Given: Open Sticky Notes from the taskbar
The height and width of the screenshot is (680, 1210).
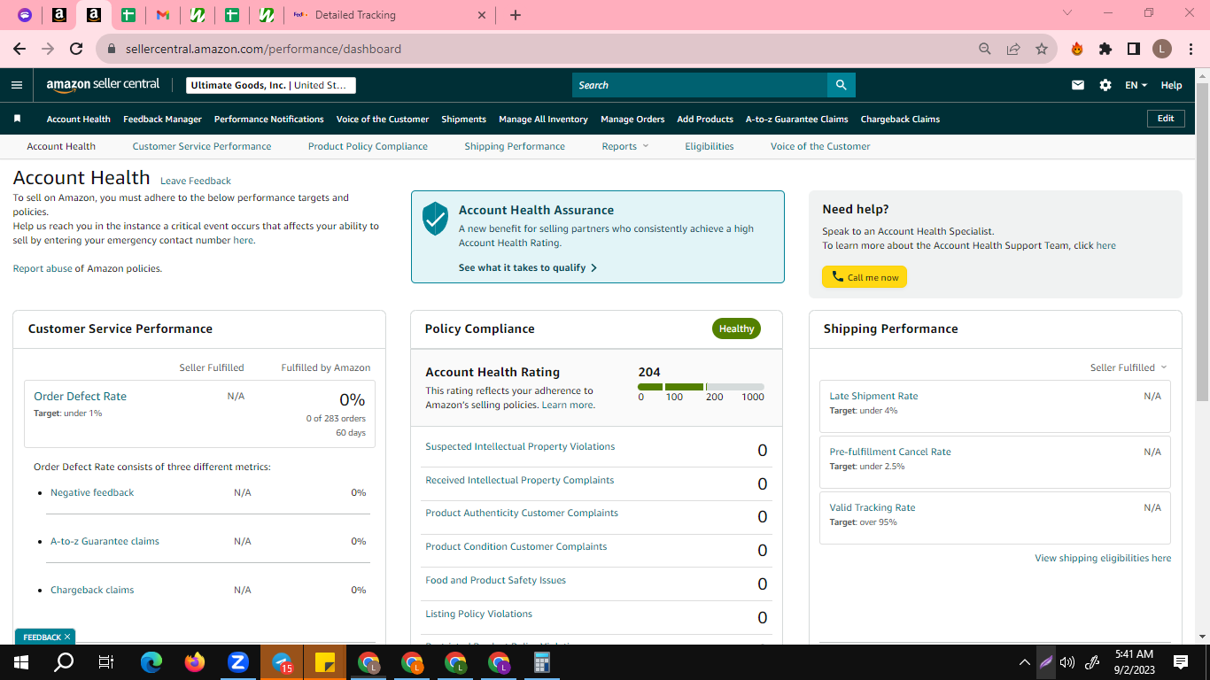Looking at the screenshot, I should [325, 662].
